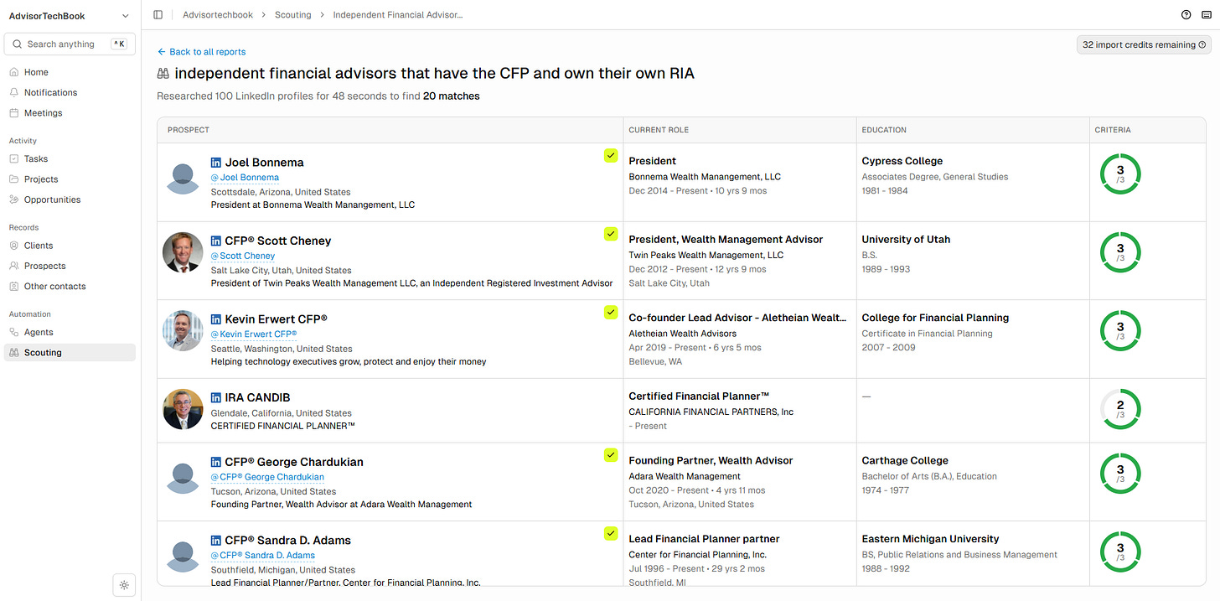This screenshot has width=1220, height=601.
Task: Open the help question mark icon
Action: click(x=1186, y=15)
